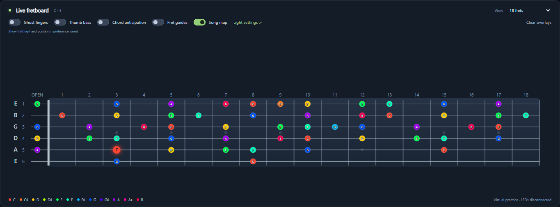560x207 pixels.
Task: Select the C♯ marker on string 1 fret 9
Action: (280, 104)
